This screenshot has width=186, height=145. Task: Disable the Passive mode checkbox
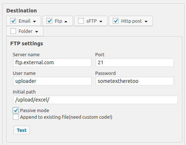tap(16, 110)
